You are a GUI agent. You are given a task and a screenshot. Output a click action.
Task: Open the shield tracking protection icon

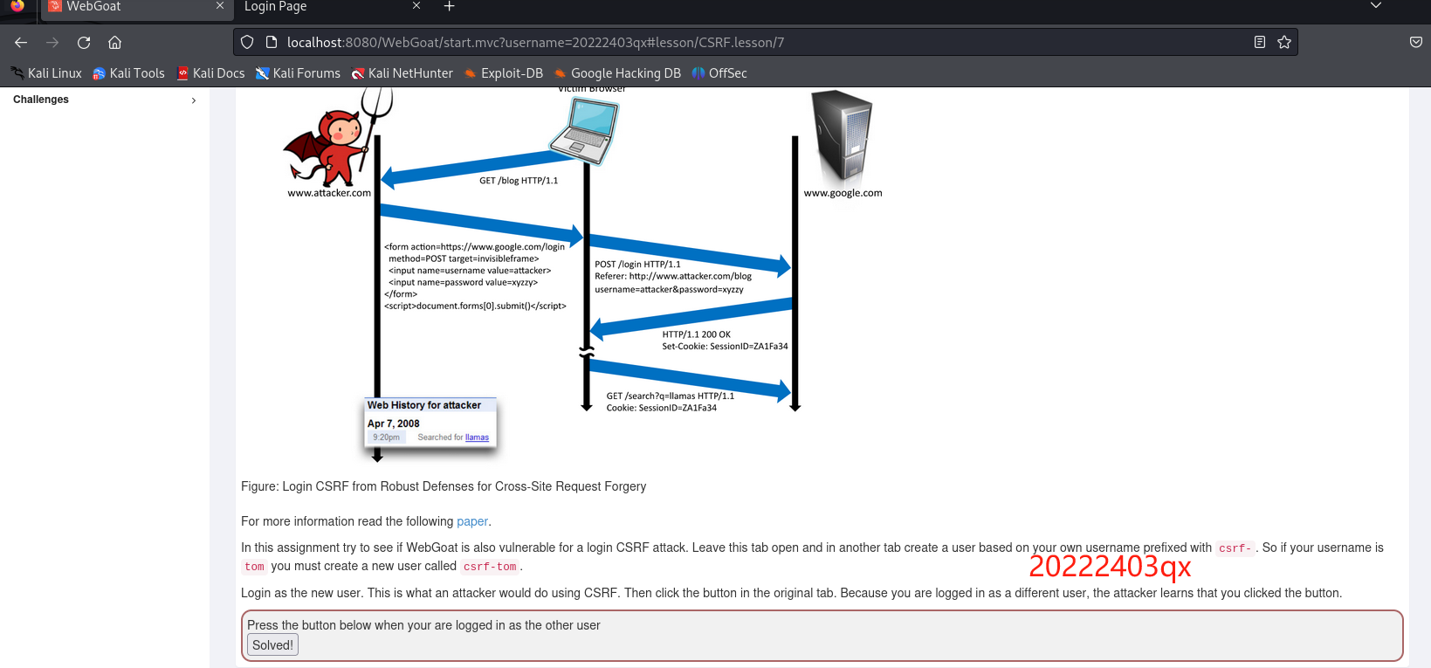pos(247,42)
